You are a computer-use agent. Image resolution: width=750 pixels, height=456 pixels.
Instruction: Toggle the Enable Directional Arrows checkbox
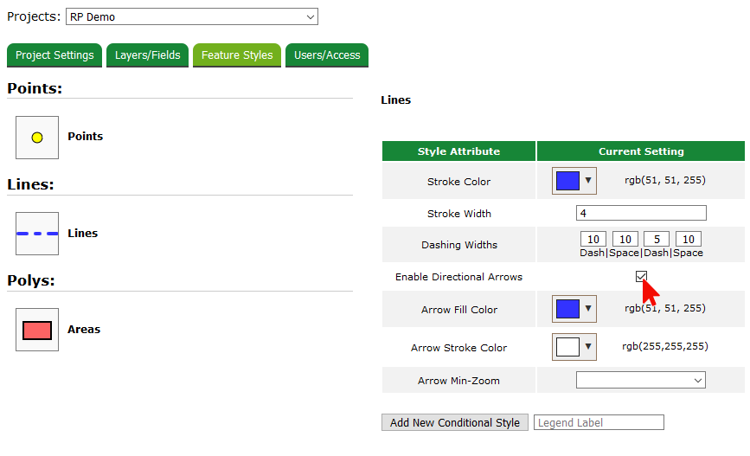coord(641,277)
